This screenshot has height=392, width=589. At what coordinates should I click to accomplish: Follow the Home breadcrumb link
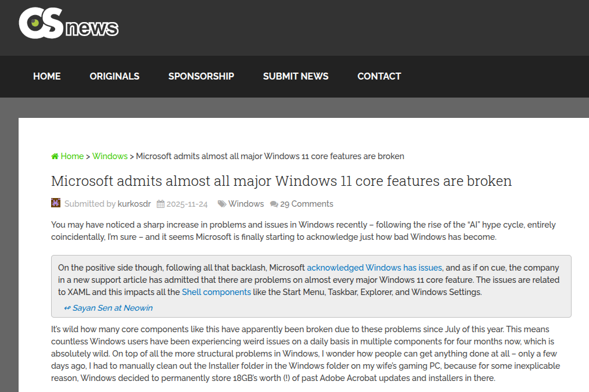(x=72, y=156)
